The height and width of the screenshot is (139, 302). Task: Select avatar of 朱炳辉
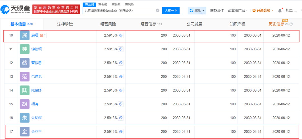pyautogui.click(x=25, y=118)
